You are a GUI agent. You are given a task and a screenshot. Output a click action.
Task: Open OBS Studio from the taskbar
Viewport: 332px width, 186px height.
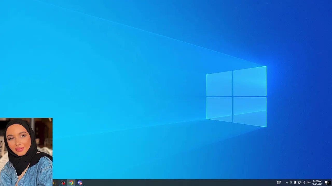click(63, 183)
